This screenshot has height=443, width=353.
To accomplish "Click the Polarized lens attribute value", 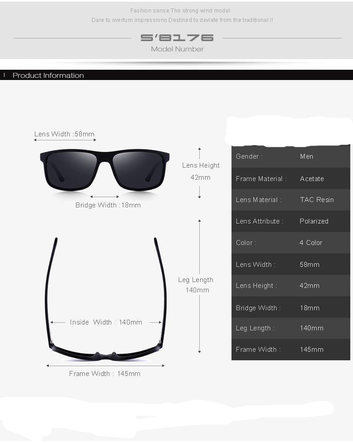I will coord(314,221).
